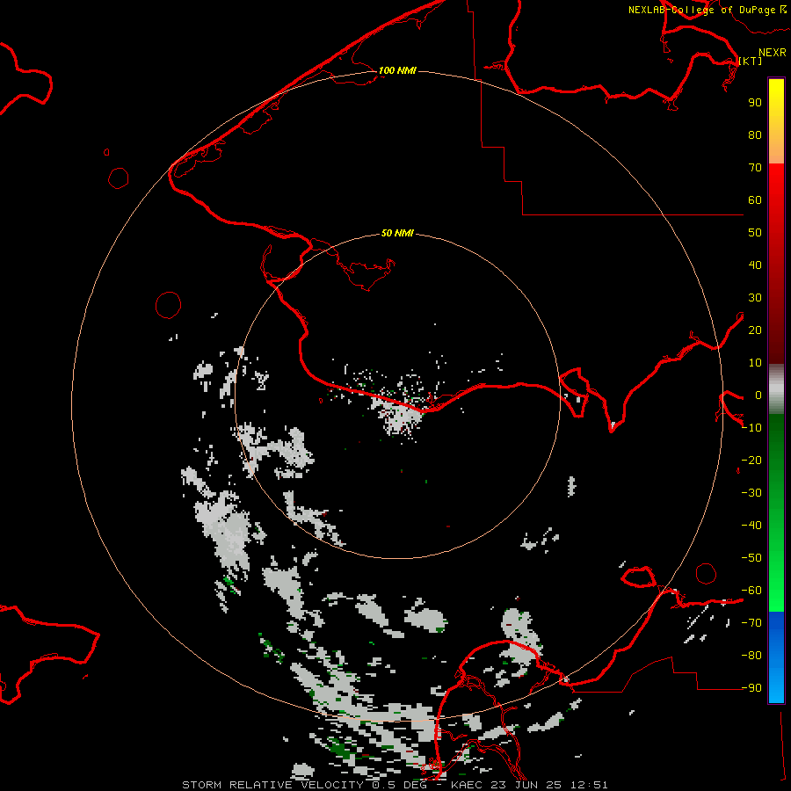Click the 60 value on velocity scale
The image size is (791, 791).
pos(755,200)
